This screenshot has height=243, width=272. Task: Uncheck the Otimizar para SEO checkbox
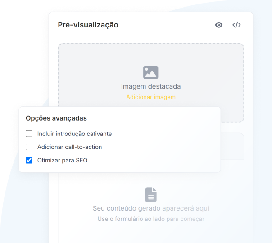coord(29,160)
